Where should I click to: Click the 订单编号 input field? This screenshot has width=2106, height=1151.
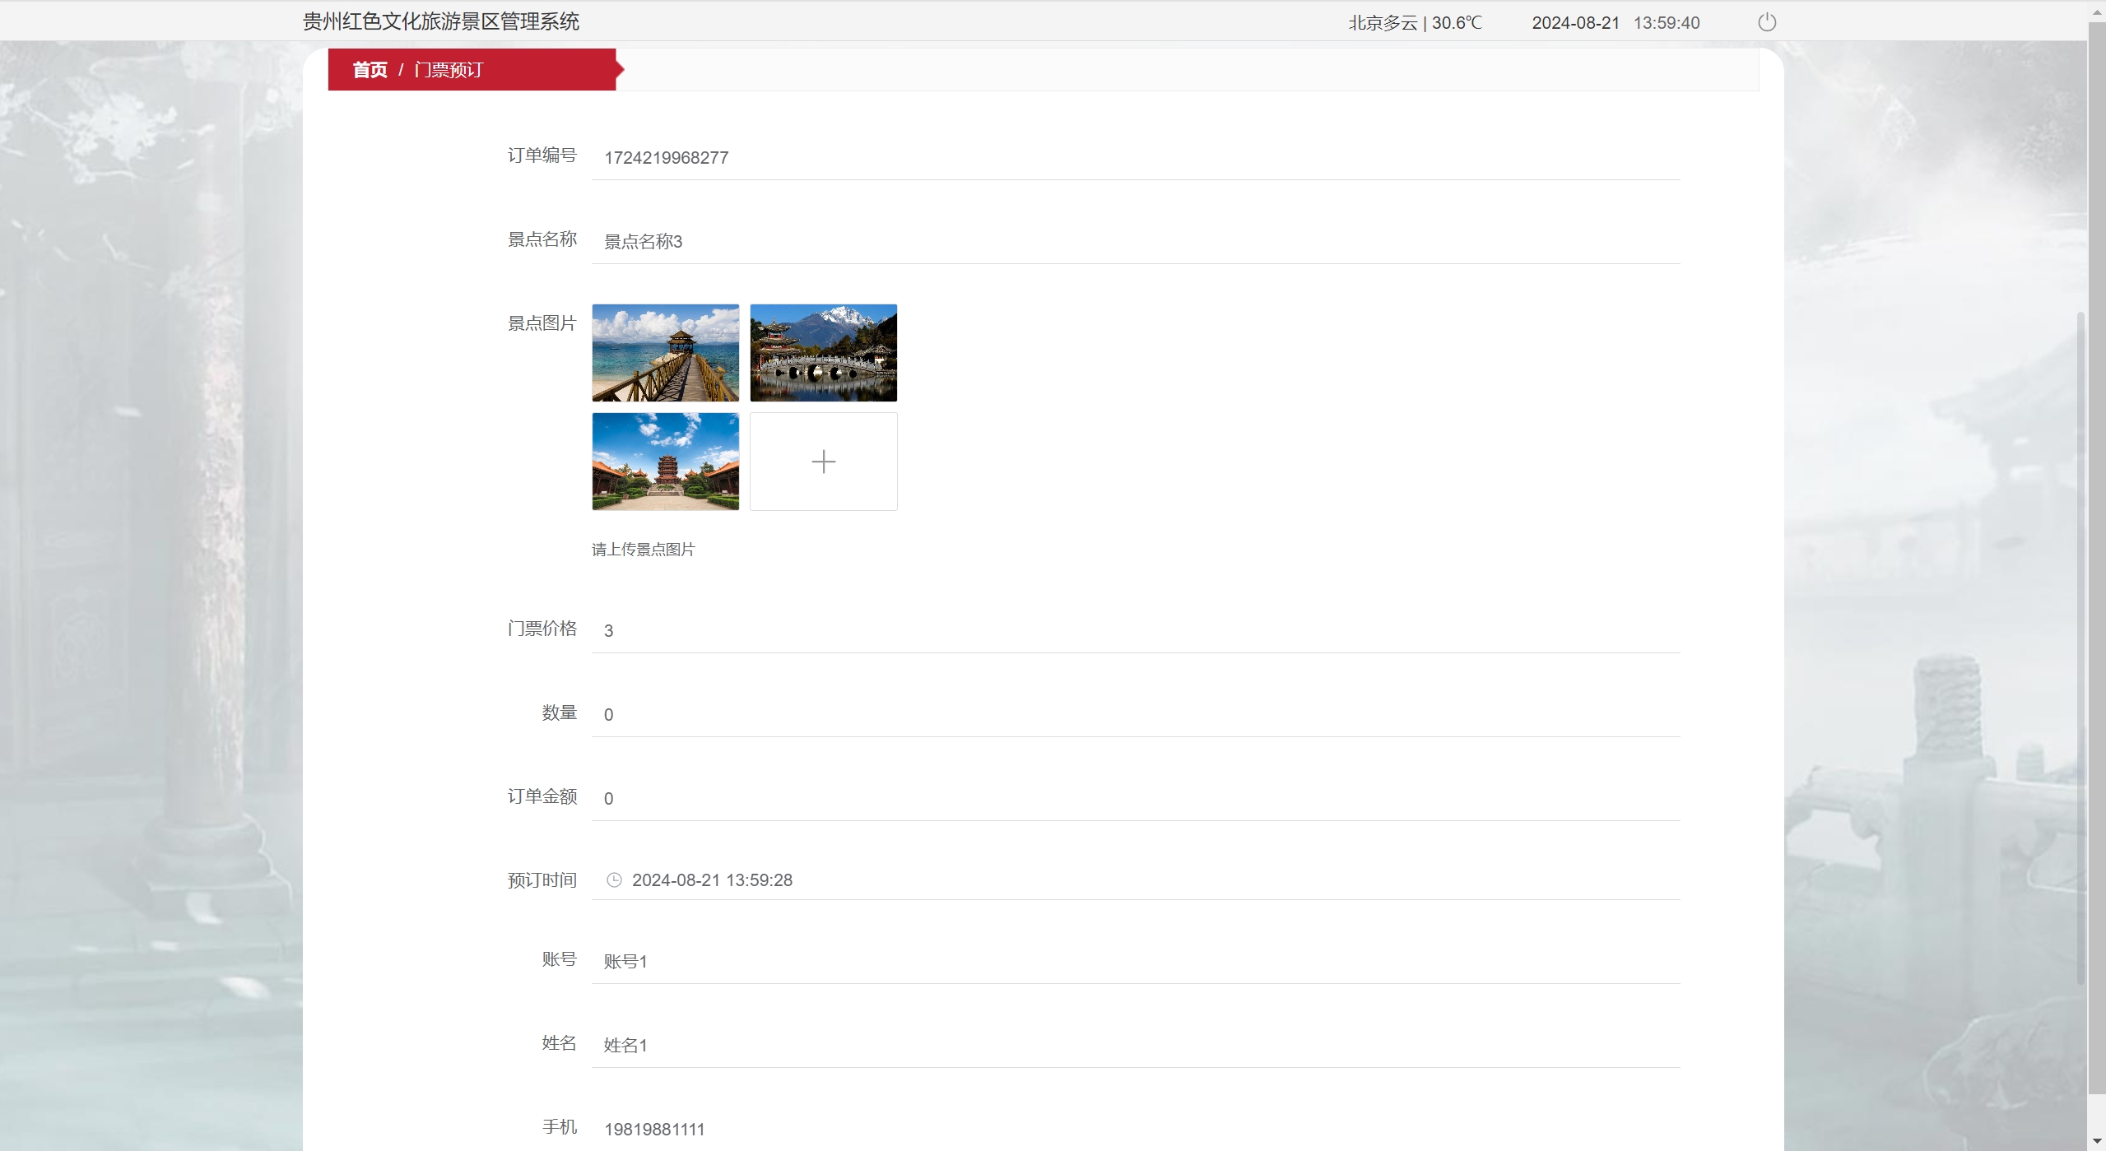click(1134, 158)
